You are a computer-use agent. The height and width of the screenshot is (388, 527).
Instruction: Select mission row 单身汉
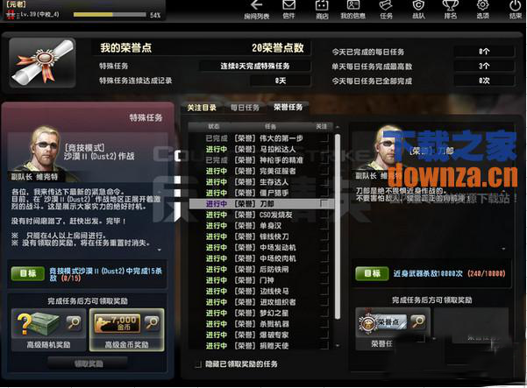click(x=261, y=226)
